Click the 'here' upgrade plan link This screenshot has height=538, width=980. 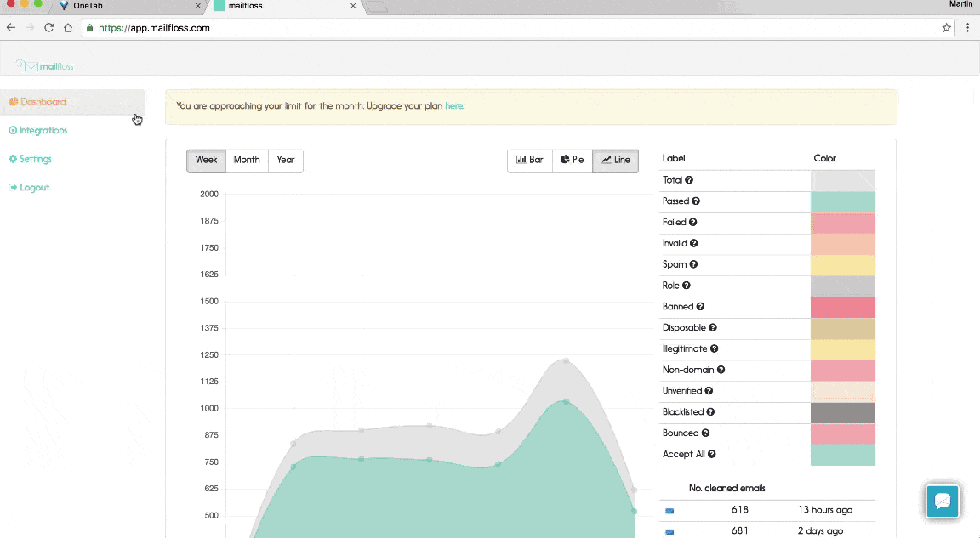tap(454, 105)
